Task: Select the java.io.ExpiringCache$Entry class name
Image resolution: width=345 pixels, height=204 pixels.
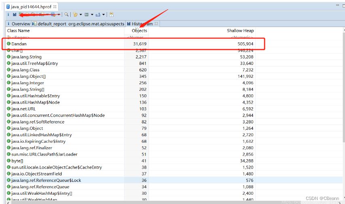Action: [x=38, y=141]
